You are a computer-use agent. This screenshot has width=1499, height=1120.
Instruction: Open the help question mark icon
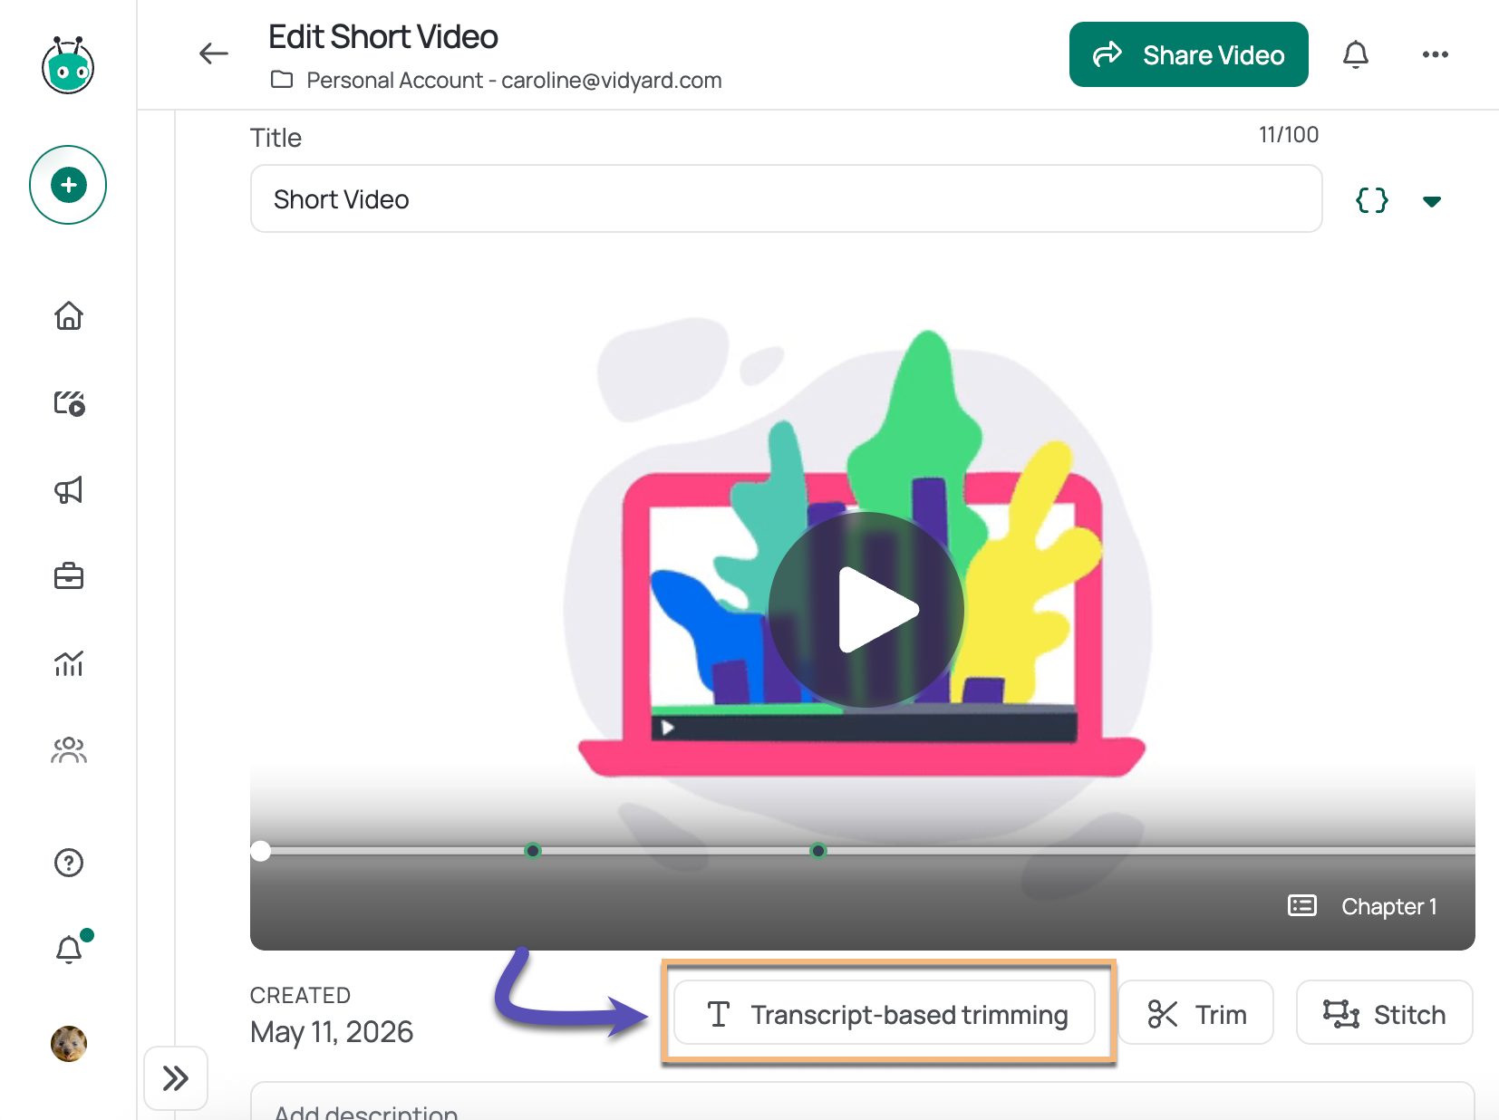tap(69, 863)
